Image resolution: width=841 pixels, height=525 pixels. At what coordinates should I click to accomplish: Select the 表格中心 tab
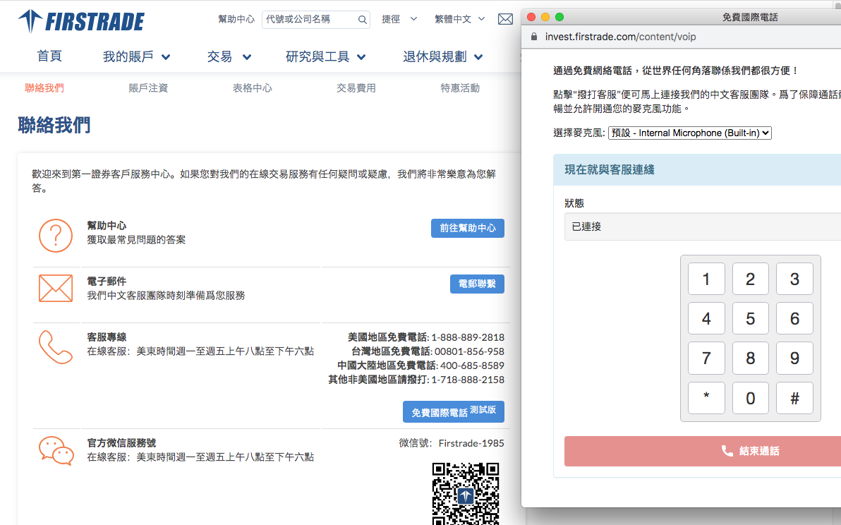253,88
